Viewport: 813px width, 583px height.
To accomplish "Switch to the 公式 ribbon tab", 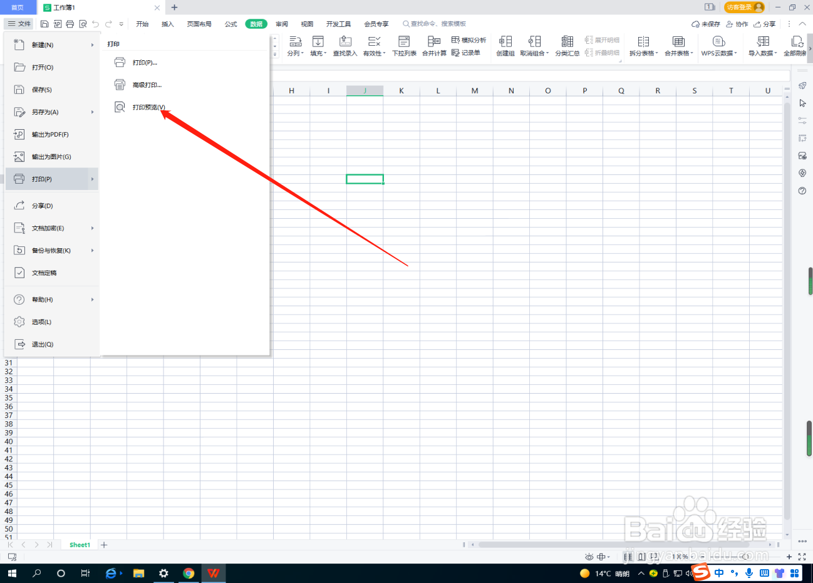I will coord(231,24).
